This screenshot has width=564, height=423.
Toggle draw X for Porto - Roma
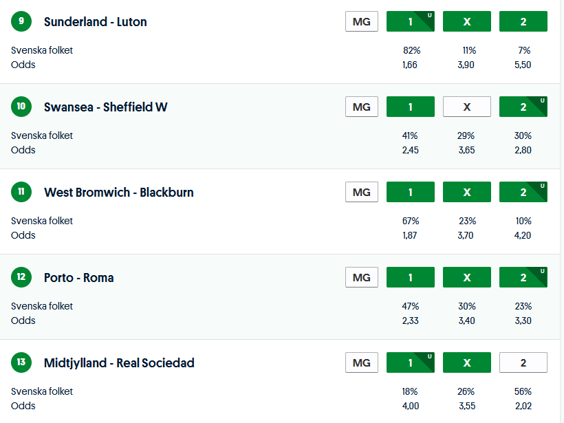coord(467,277)
